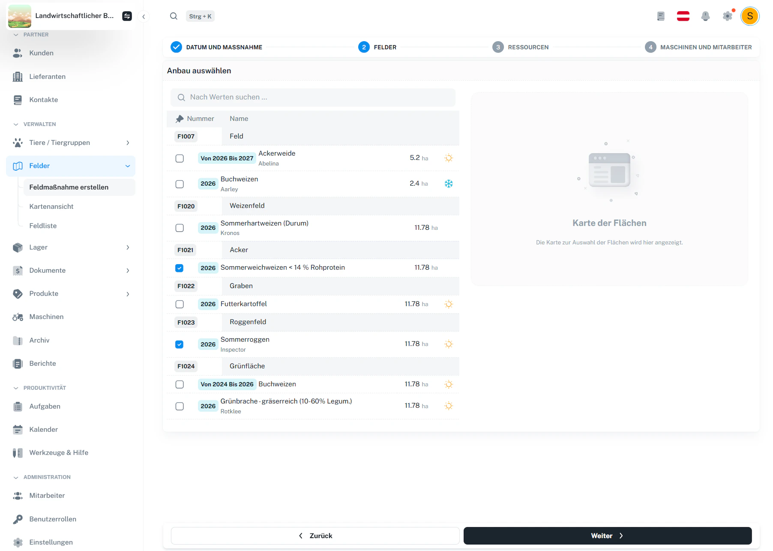Check the Ackerweide Abelina checkbox
Screen dimensions: 773x551
click(180, 158)
